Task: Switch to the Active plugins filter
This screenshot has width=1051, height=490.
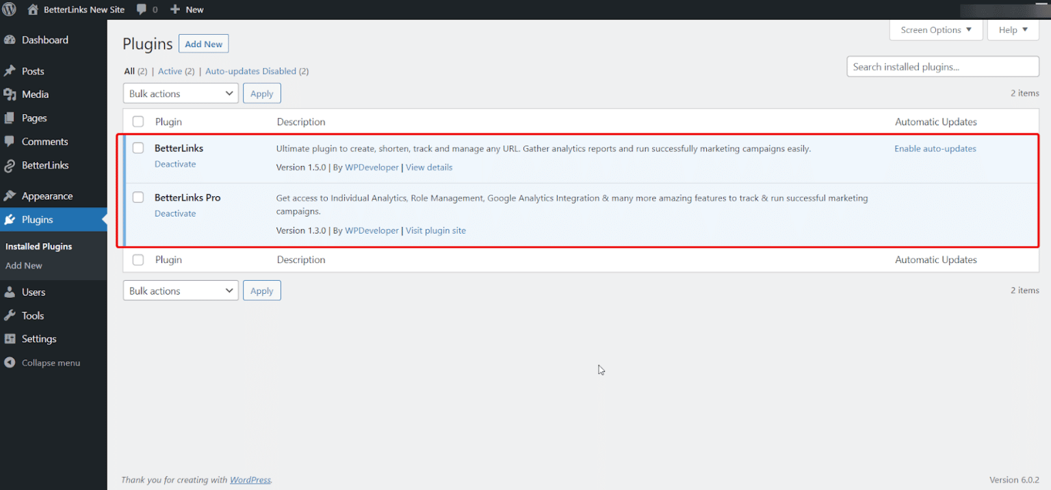Action: tap(169, 70)
